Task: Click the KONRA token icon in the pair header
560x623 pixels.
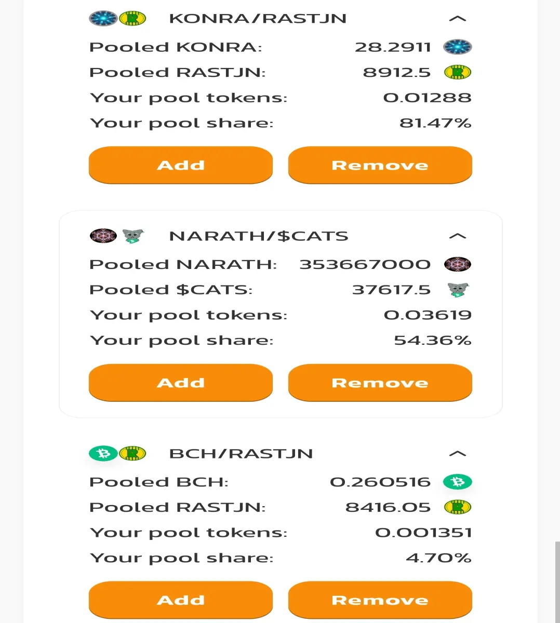Action: point(103,19)
